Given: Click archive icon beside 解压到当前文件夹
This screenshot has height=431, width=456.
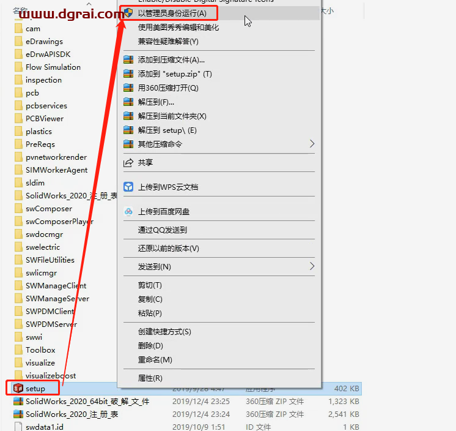Looking at the screenshot, I should [x=128, y=116].
